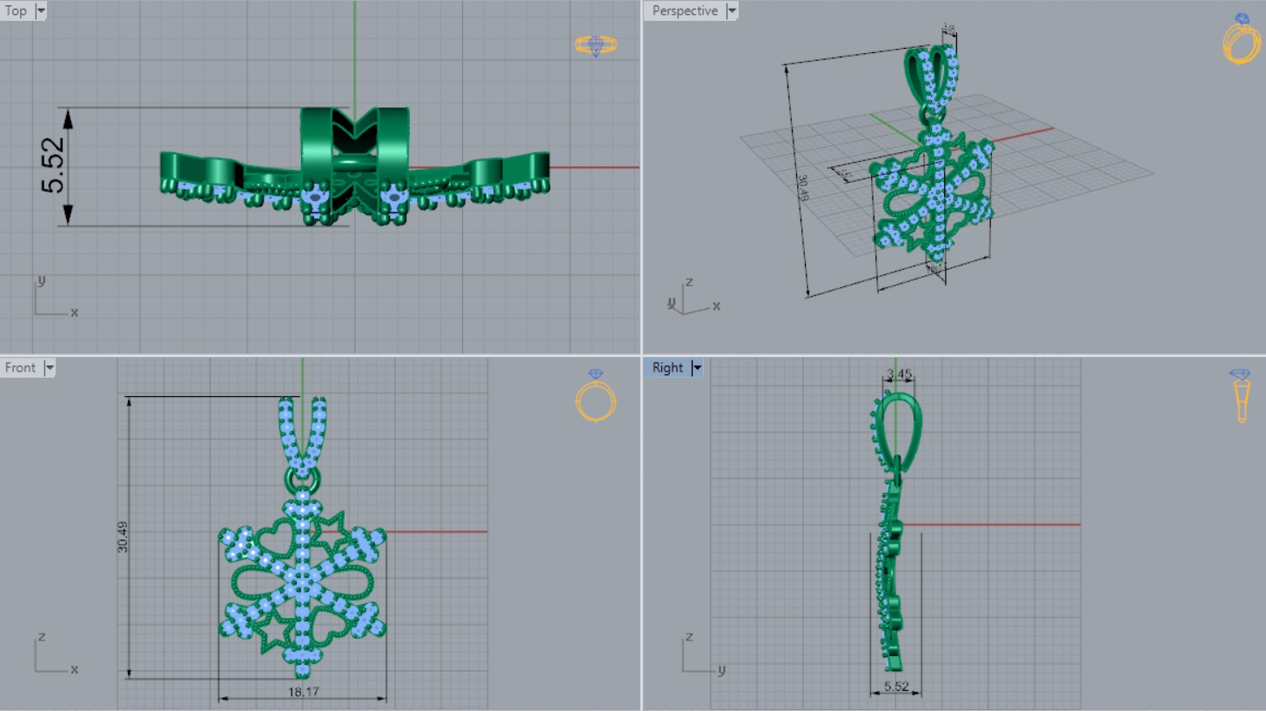Viewport: 1266px width, 711px height.
Task: Open the Front viewport dropdown arrow
Action: (x=50, y=368)
